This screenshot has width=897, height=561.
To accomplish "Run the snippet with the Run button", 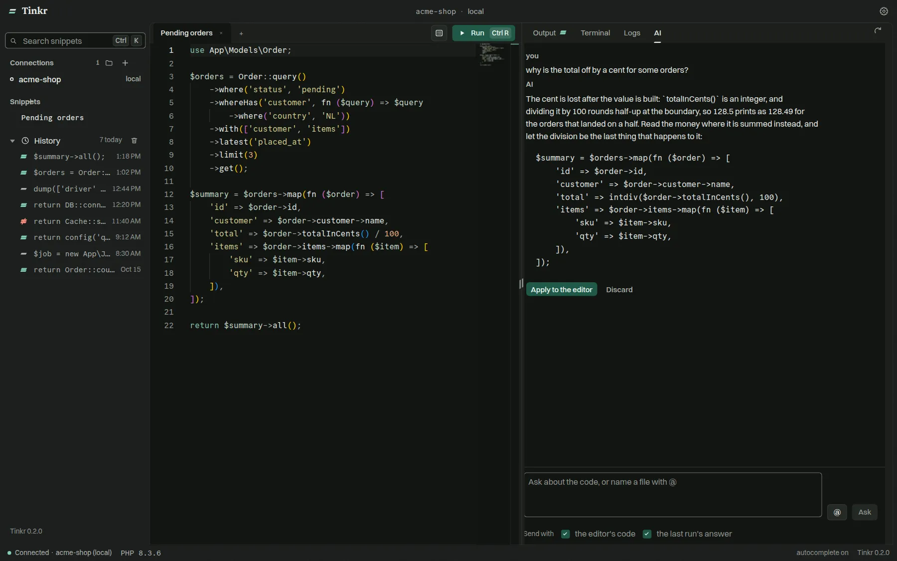I will pyautogui.click(x=483, y=33).
